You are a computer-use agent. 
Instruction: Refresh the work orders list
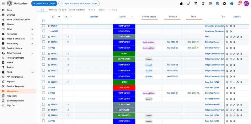click(x=203, y=3)
